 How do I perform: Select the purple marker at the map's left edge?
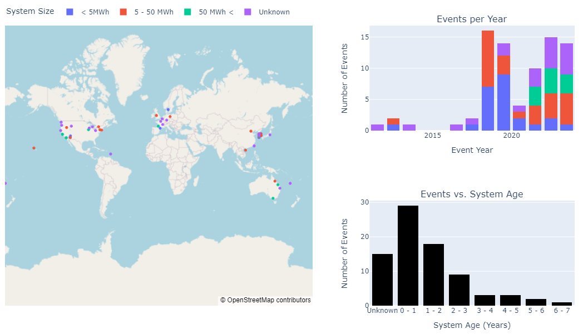point(6,183)
